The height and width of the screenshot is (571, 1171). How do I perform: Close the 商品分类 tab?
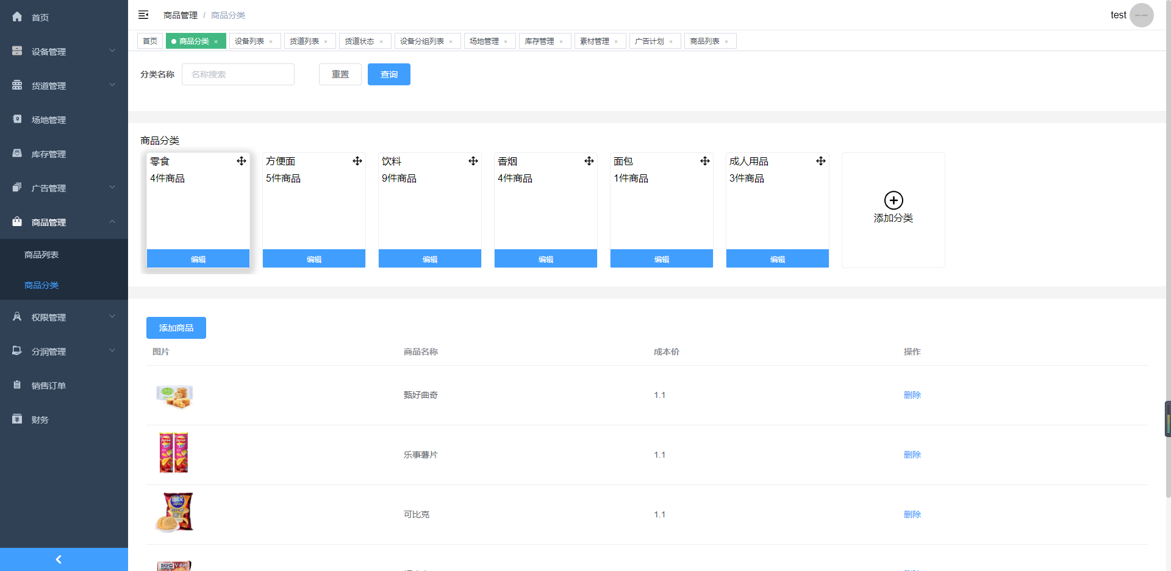pyautogui.click(x=216, y=41)
